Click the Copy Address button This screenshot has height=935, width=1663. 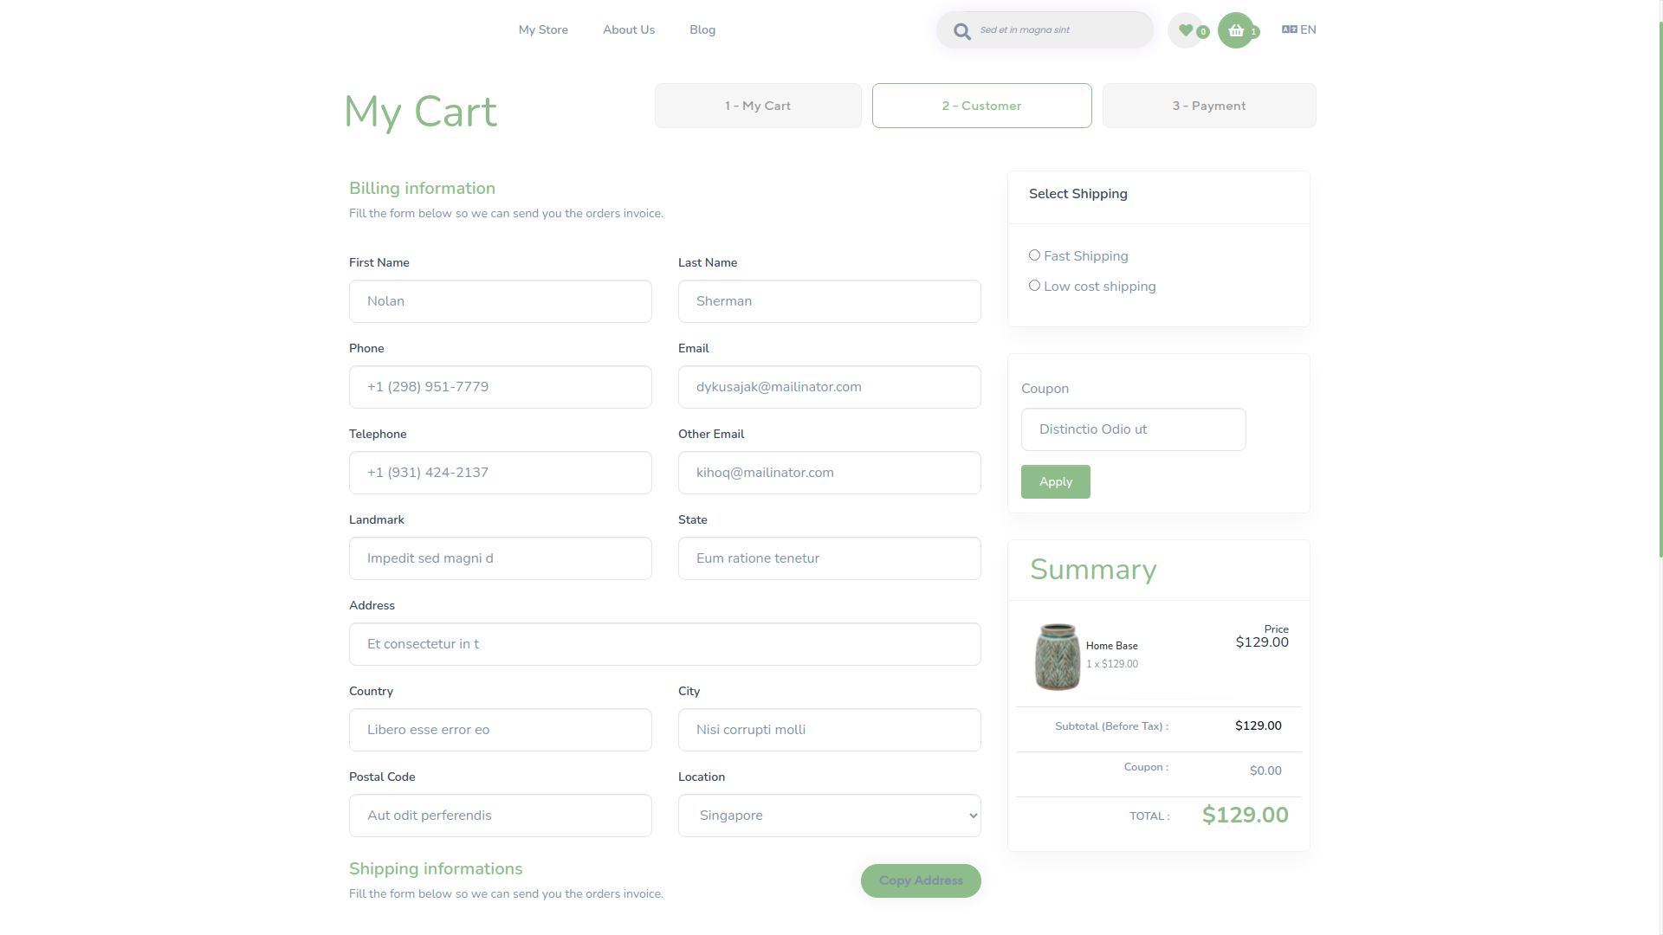point(921,880)
